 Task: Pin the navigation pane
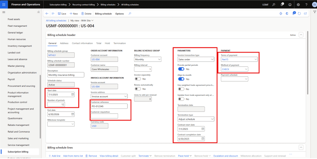pyautogui.click(x=38, y=12)
